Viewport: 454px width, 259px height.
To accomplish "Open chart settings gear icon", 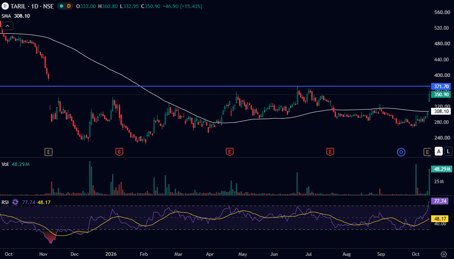I will click(444, 254).
